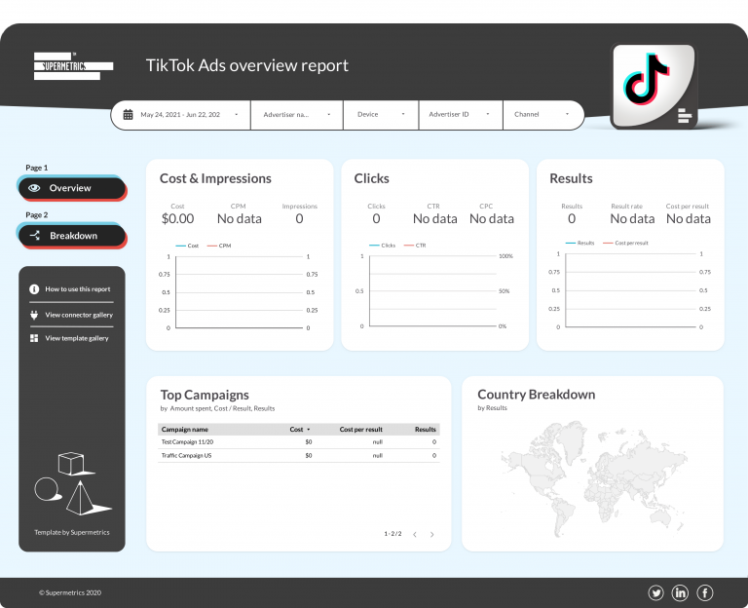Click the Cost per result column header
Viewport: 748px width, 608px height.
(360, 430)
